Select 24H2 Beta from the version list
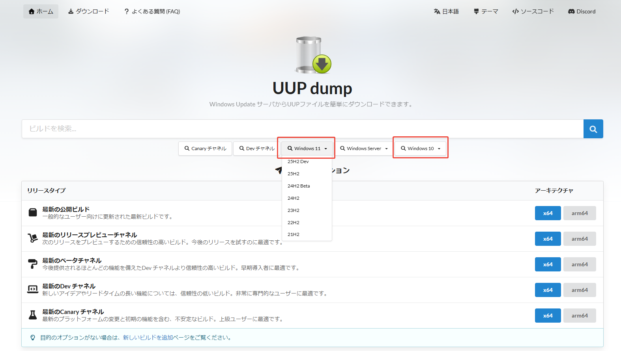Screen dimensions: 621x351 299,186
